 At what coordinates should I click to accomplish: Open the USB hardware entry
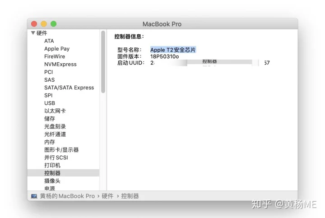pyautogui.click(x=50, y=103)
